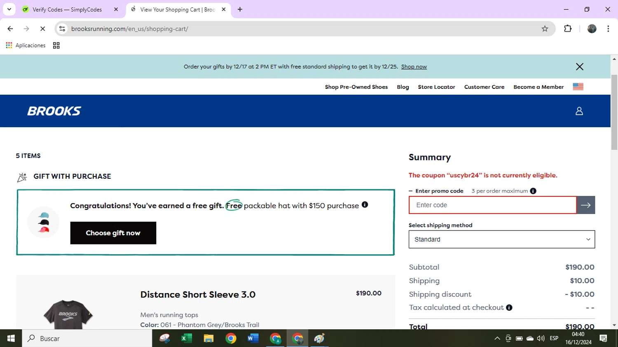Open a new browser tab
Image resolution: width=618 pixels, height=347 pixels.
(240, 9)
